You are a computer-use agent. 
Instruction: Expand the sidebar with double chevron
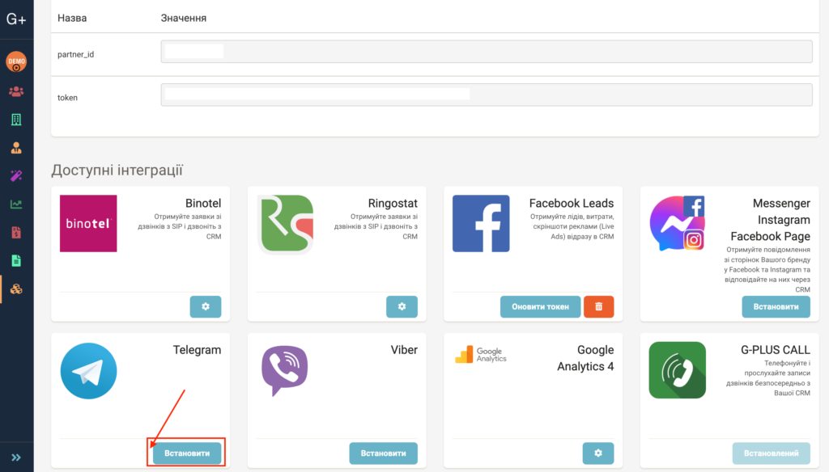(16, 457)
